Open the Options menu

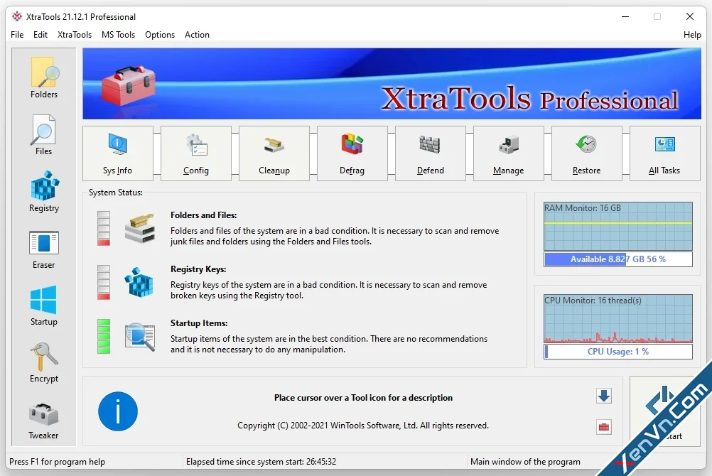(x=160, y=35)
